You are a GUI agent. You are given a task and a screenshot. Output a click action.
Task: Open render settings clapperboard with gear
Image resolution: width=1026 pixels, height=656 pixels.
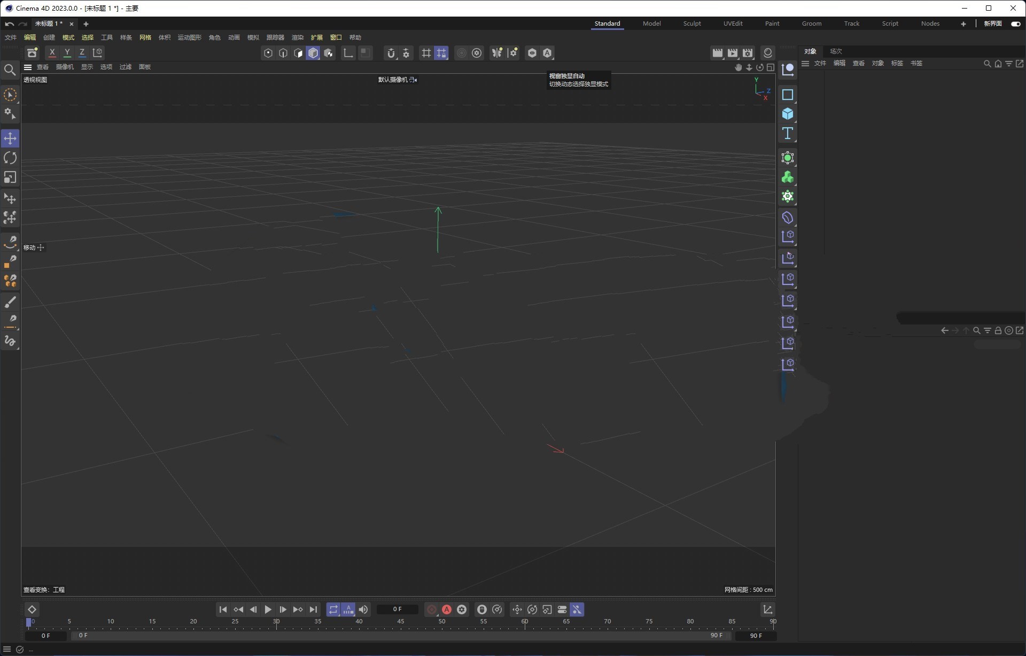[x=748, y=53]
